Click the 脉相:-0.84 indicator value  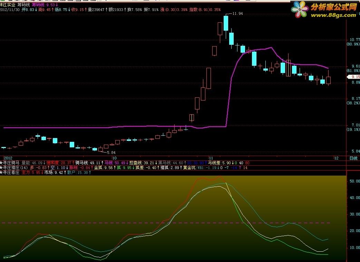tap(81, 168)
